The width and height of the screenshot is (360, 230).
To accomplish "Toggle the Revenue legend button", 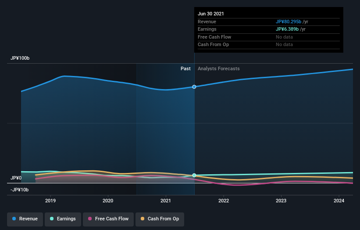I will (25, 219).
